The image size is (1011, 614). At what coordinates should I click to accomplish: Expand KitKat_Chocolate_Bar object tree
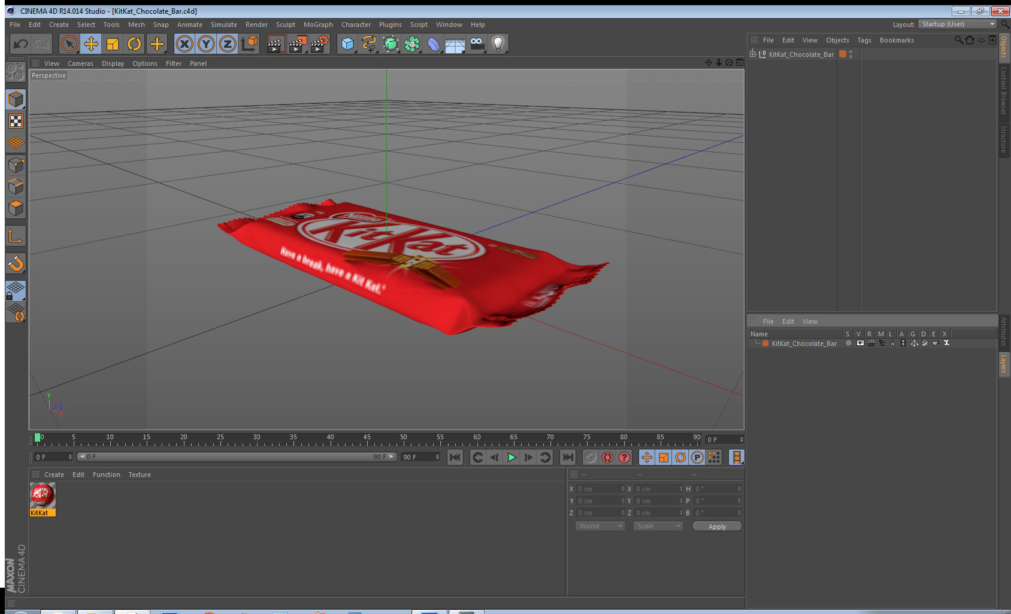tap(753, 54)
